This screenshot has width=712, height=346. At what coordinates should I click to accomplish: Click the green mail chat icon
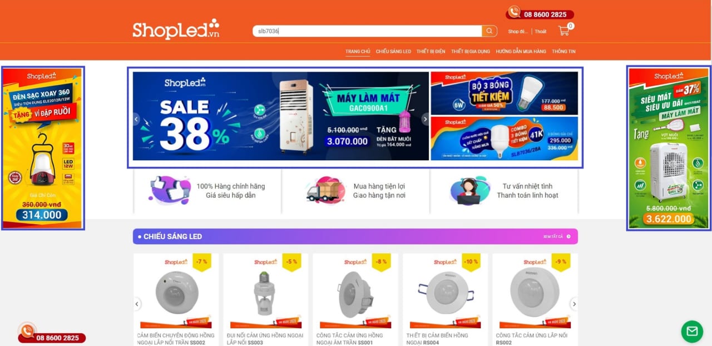click(x=692, y=332)
